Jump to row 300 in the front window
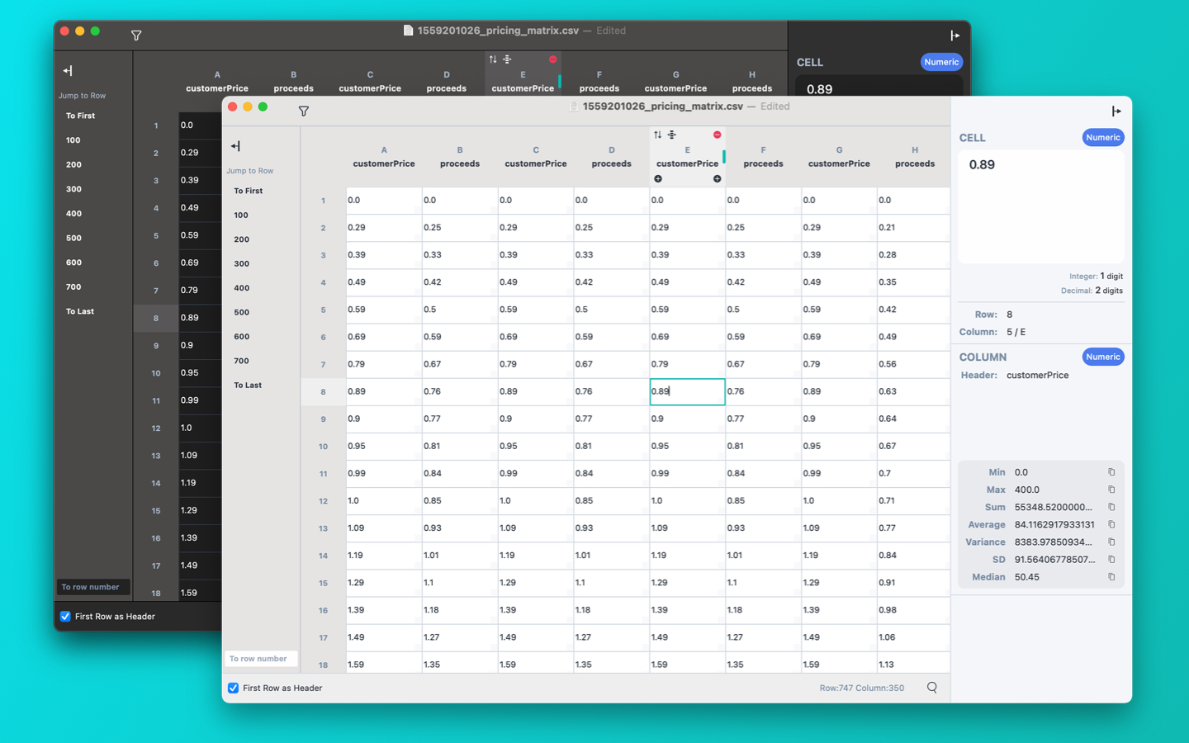The width and height of the screenshot is (1189, 743). point(241,263)
